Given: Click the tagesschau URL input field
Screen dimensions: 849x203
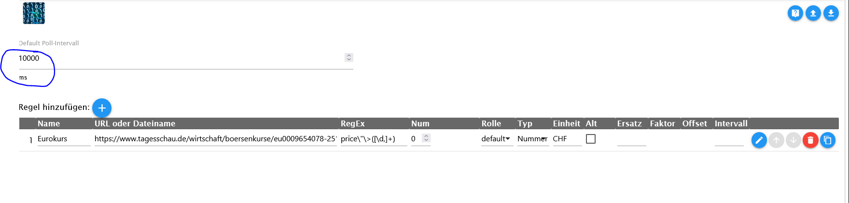Looking at the screenshot, I should point(215,139).
